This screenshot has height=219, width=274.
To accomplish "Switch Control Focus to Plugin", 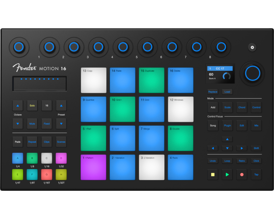I will 227,126.
